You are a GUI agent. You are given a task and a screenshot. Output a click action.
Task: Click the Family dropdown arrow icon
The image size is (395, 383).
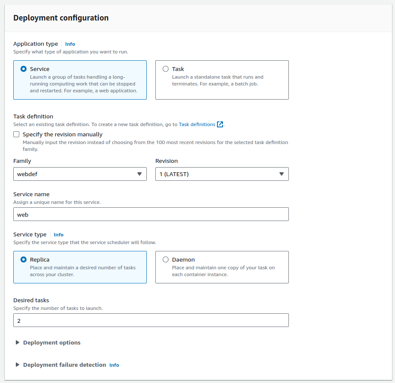pyautogui.click(x=139, y=174)
